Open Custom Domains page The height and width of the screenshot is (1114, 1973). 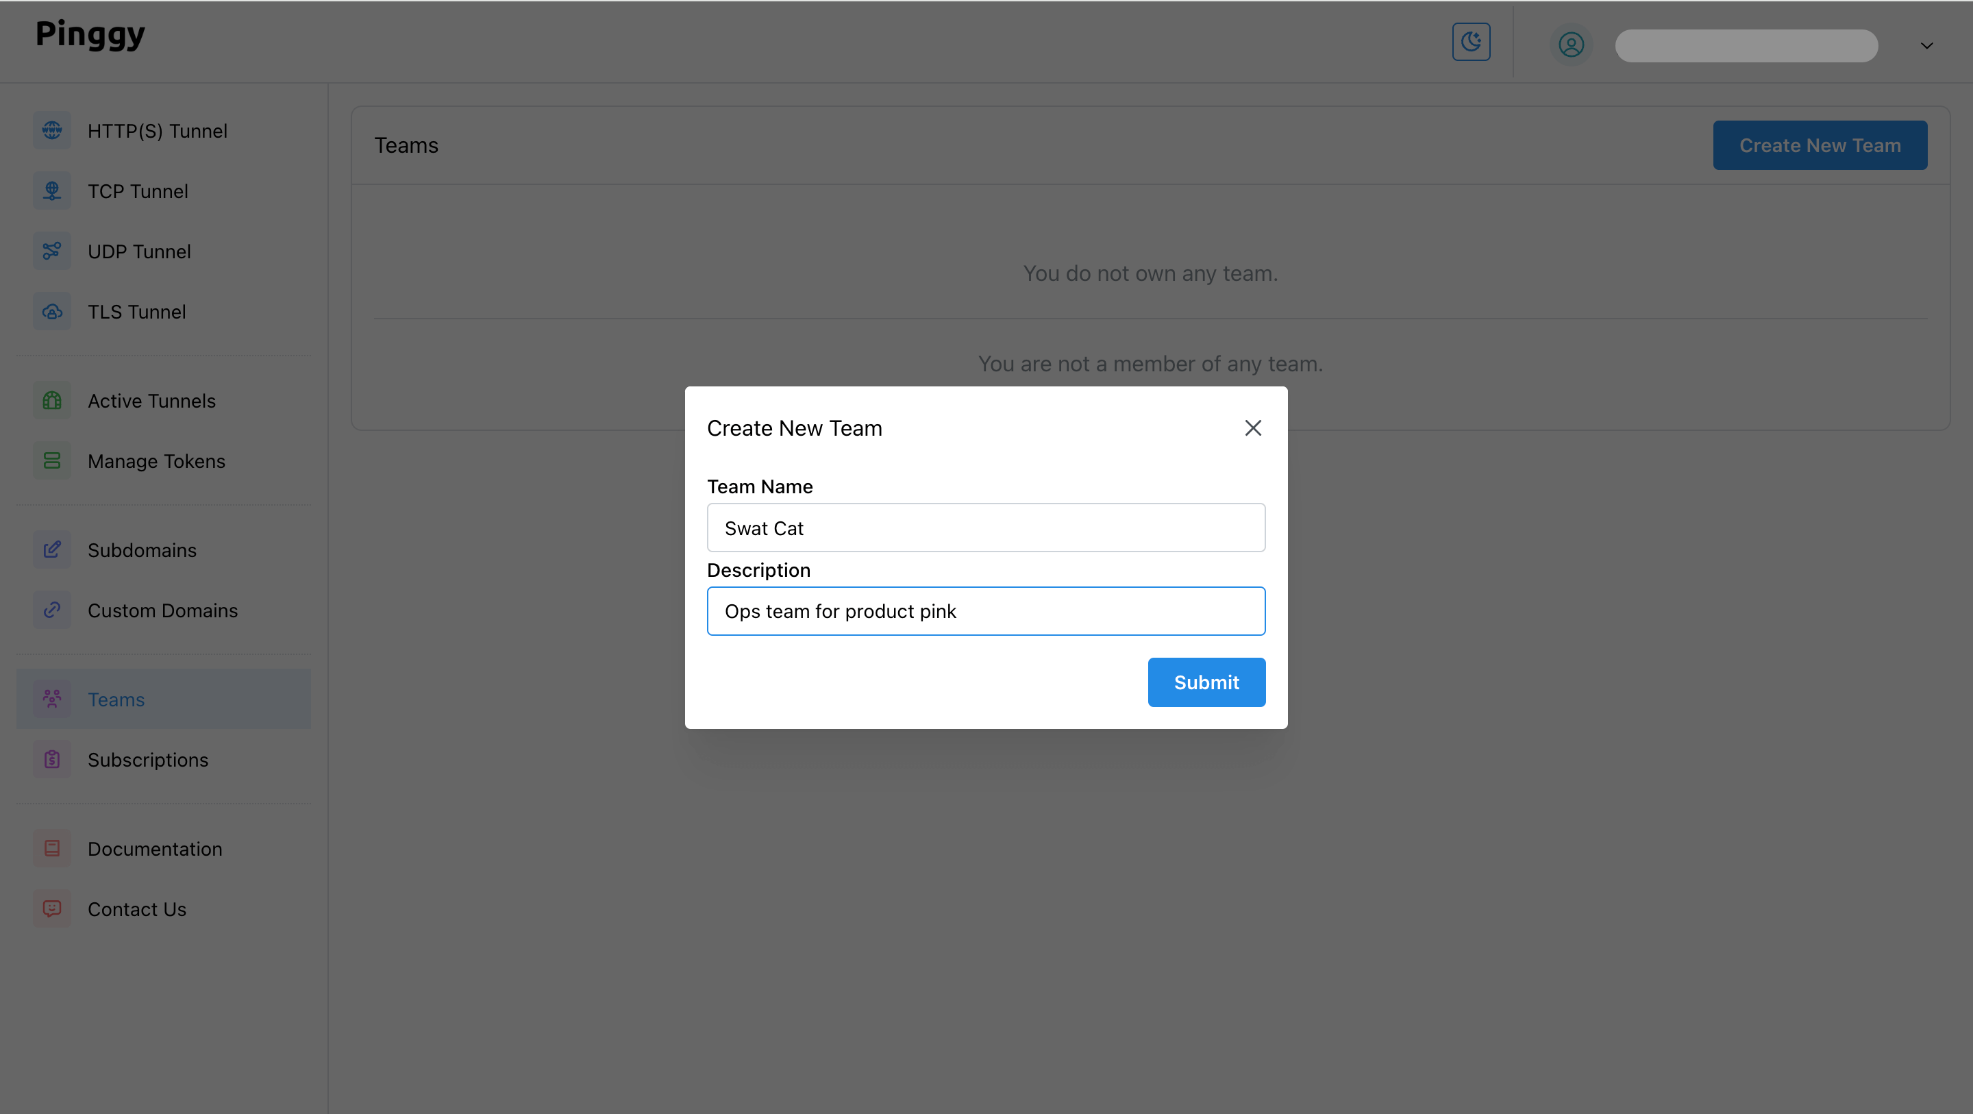[164, 611]
